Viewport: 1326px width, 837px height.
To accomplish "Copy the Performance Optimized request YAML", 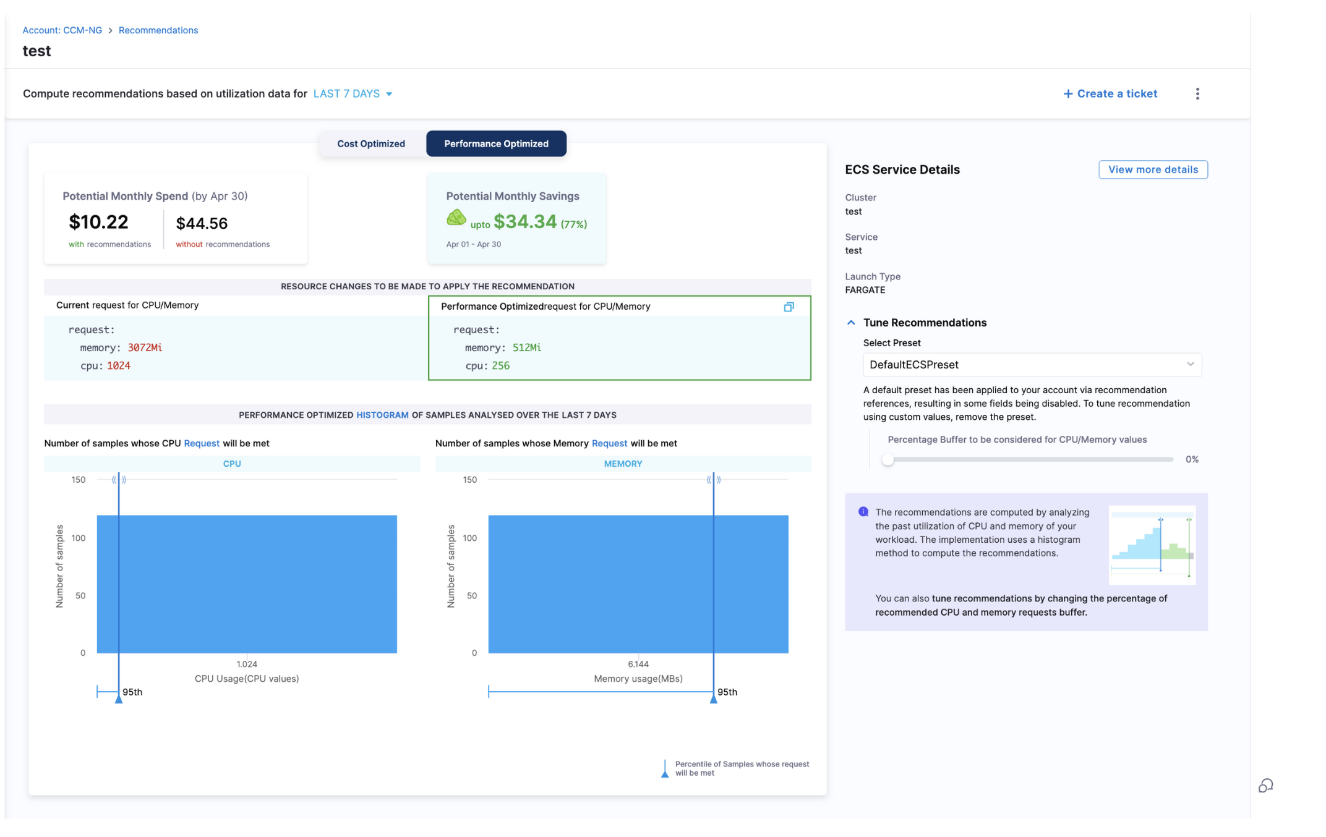I will (789, 307).
